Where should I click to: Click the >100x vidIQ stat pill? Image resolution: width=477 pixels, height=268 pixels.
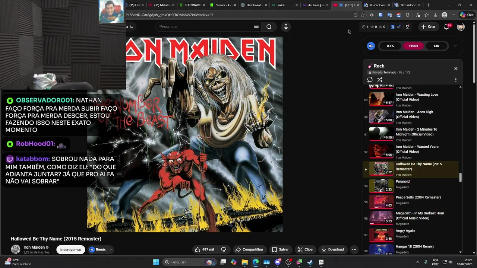click(413, 46)
